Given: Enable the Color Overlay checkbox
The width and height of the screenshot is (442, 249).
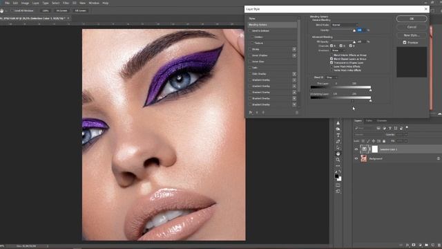Looking at the screenshot, I should tap(250, 74).
